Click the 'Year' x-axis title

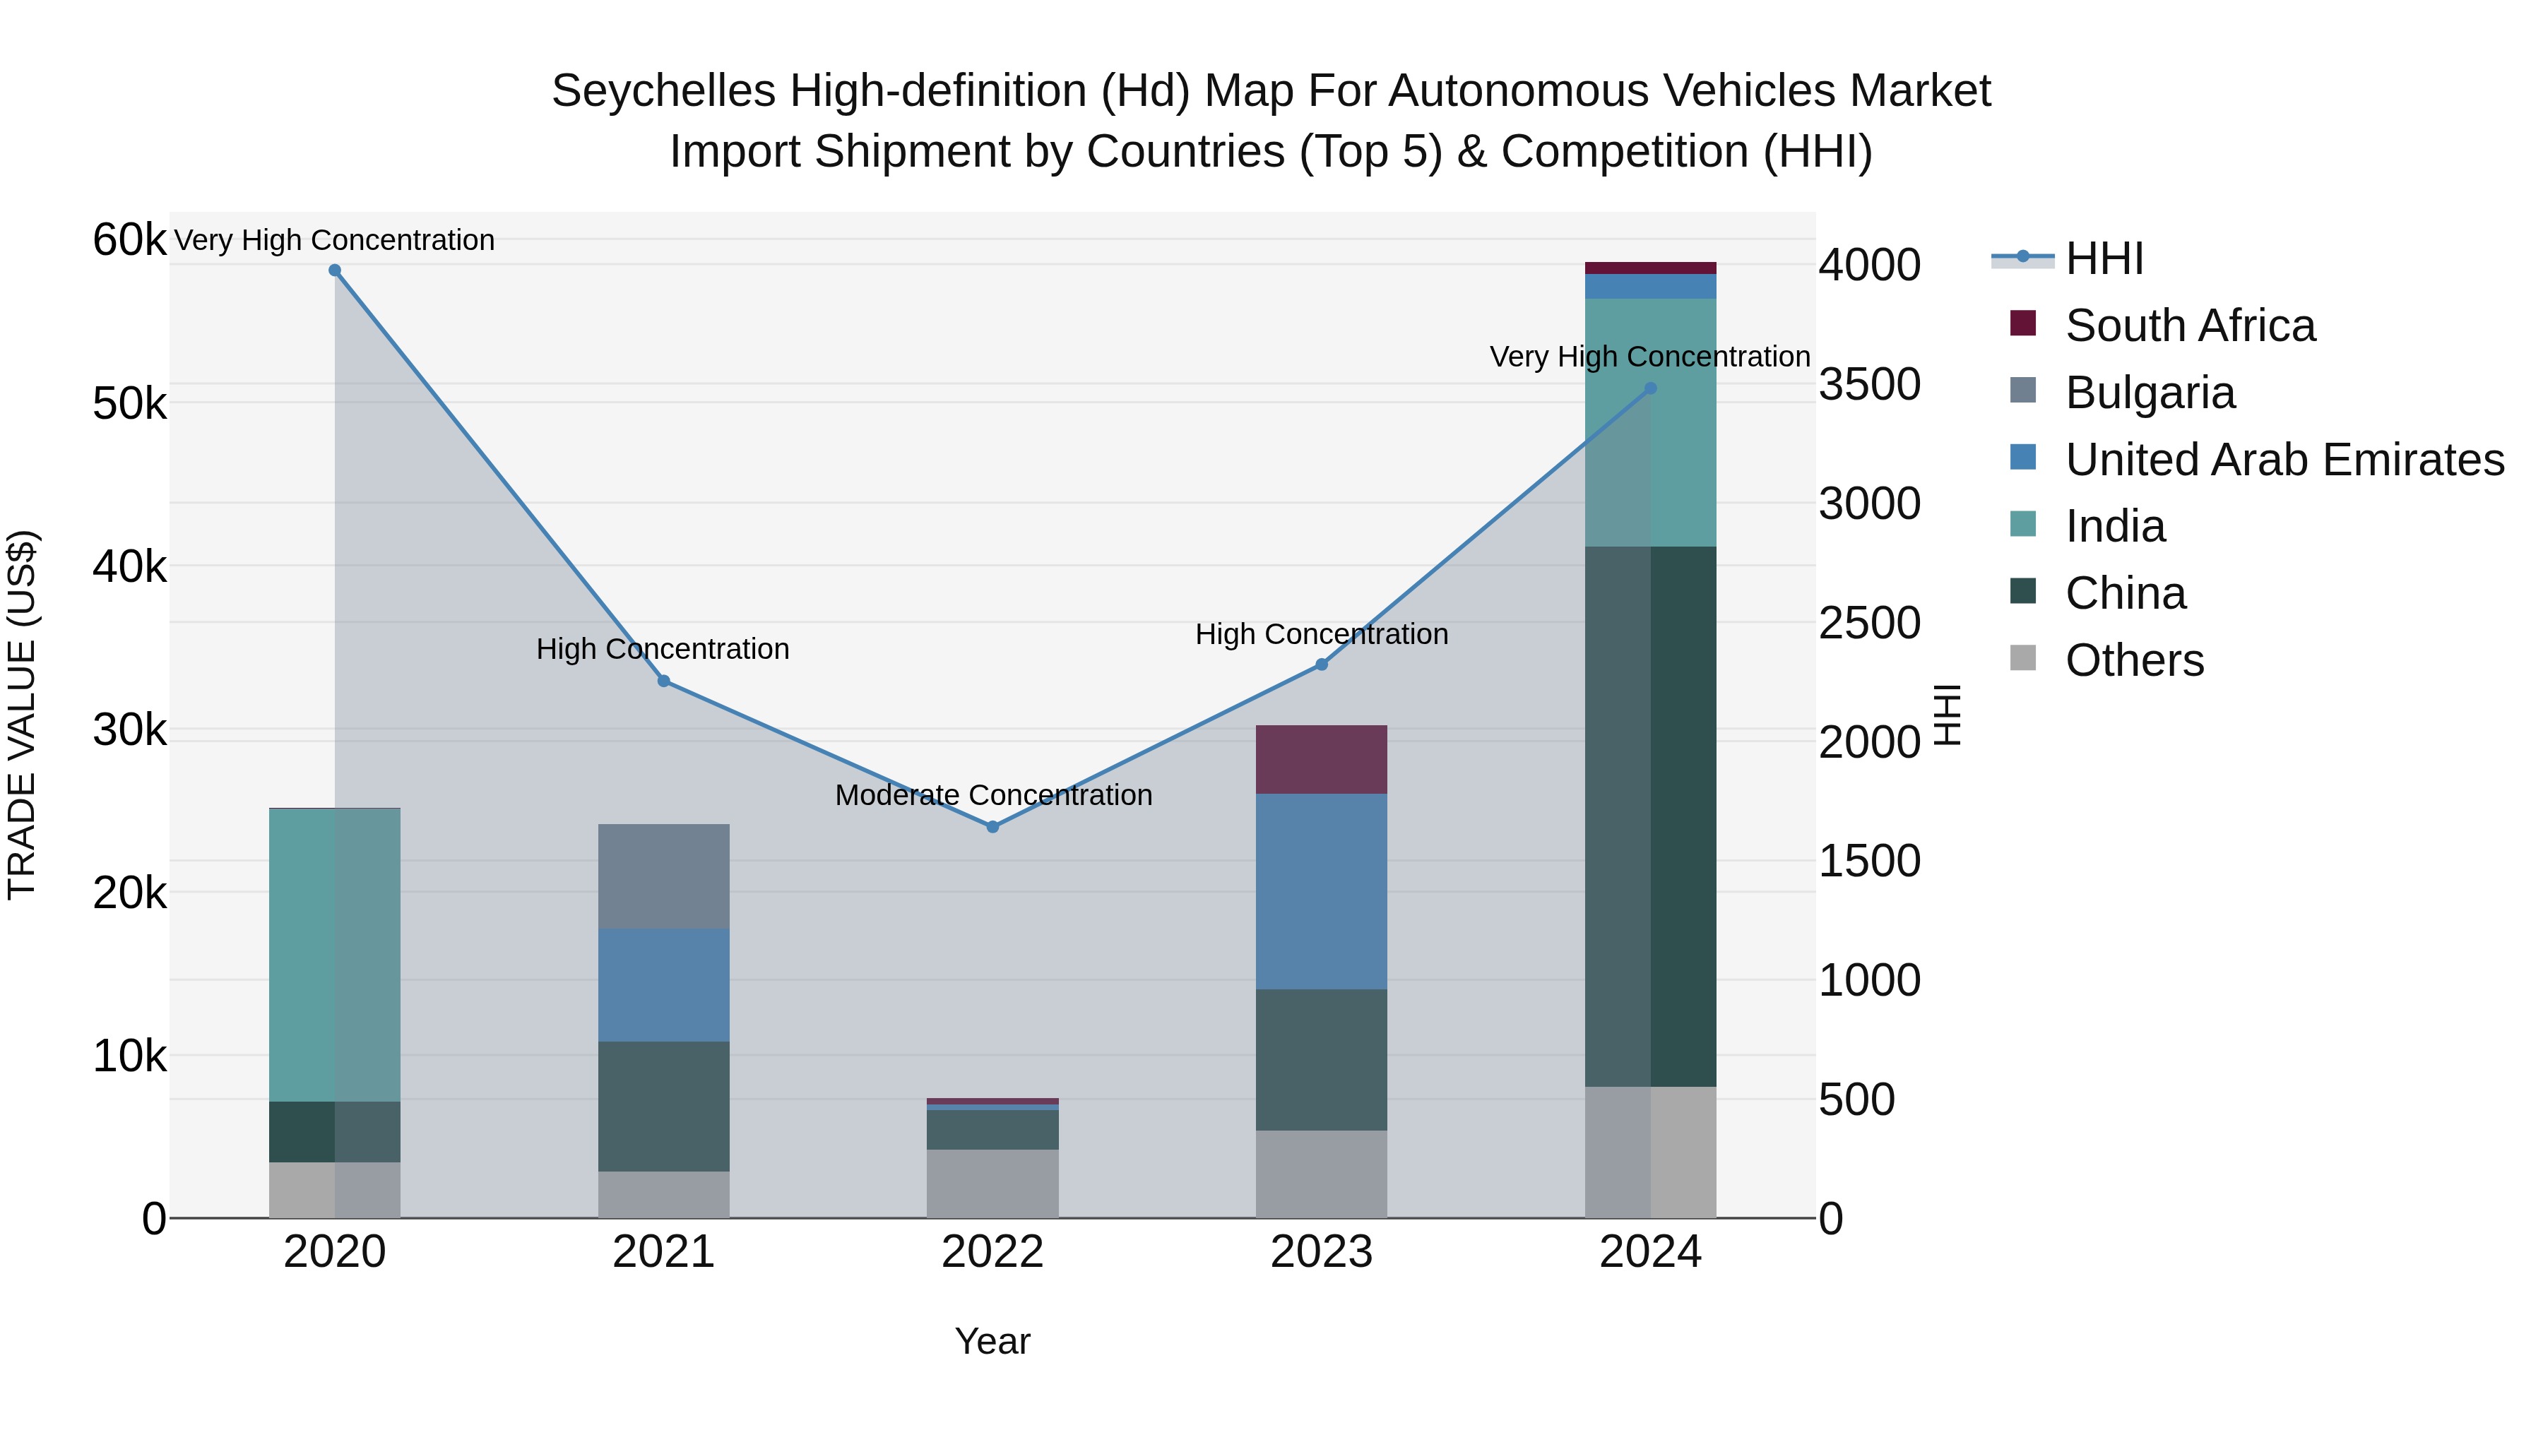(993, 1342)
